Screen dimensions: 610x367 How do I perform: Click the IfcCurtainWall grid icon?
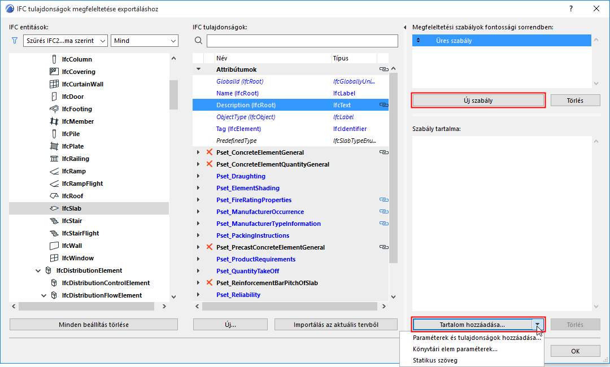(54, 84)
